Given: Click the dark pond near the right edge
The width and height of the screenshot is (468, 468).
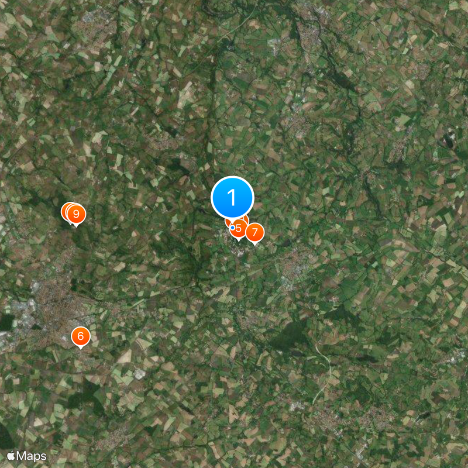Looking at the screenshot, I should click(x=448, y=140).
